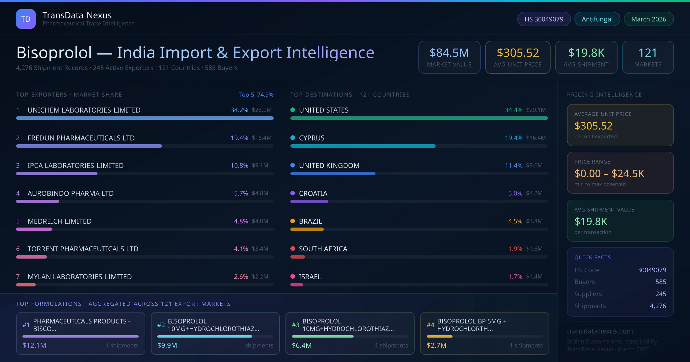Select the Antifungal category tag
This screenshot has width=690, height=362.
597,19
